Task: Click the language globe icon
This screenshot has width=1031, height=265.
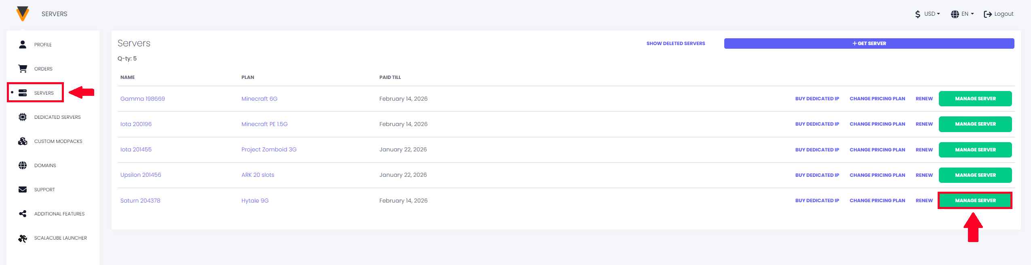Action: (x=955, y=13)
